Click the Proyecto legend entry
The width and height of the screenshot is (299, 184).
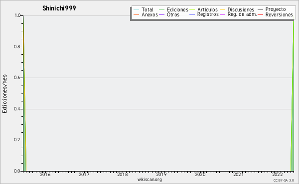click(x=276, y=9)
